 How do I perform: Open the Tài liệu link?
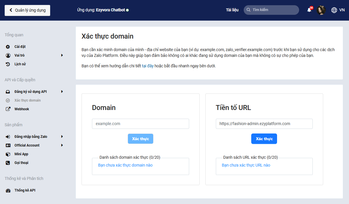click(x=232, y=10)
